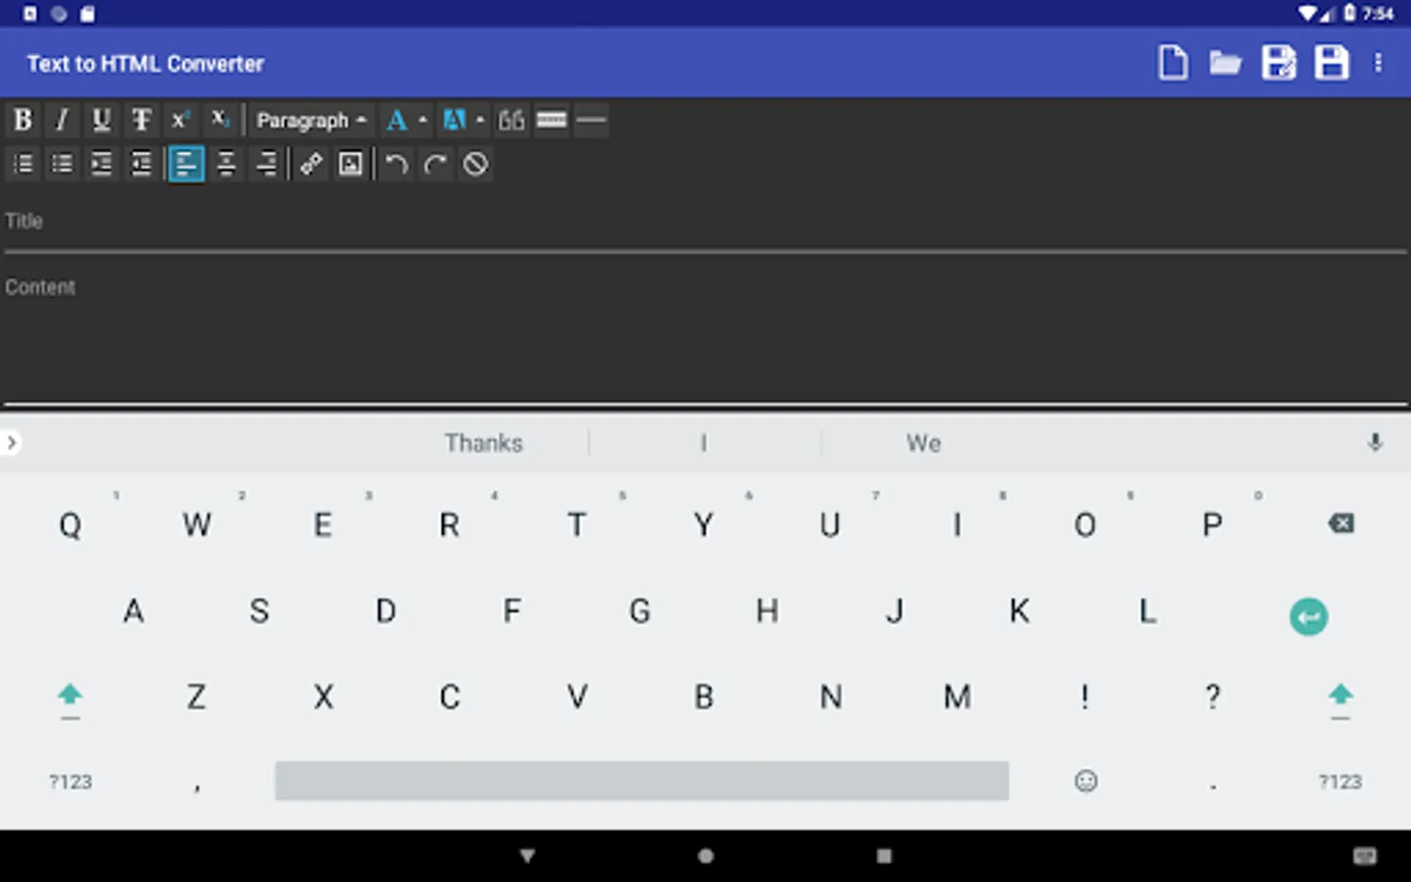Insert a read-more page break
Viewport: 1411px width, 882px height.
(x=552, y=121)
